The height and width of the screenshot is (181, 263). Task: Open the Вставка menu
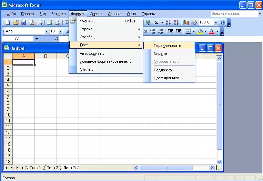click(58, 14)
